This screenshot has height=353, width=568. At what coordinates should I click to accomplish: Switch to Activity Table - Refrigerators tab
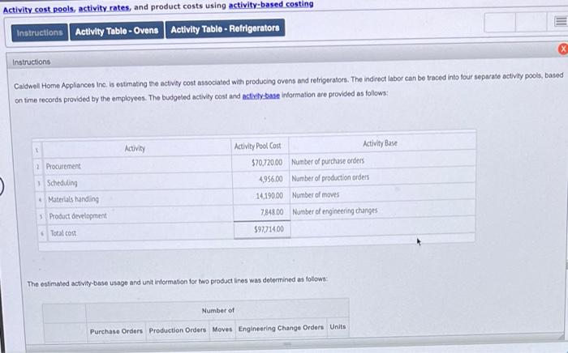[225, 28]
